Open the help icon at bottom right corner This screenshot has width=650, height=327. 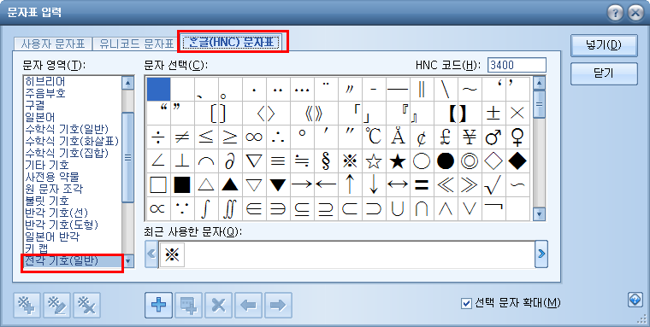[635, 300]
